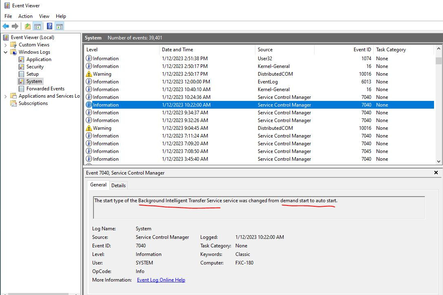Close the event details pane
This screenshot has height=295, width=443.
(x=436, y=173)
